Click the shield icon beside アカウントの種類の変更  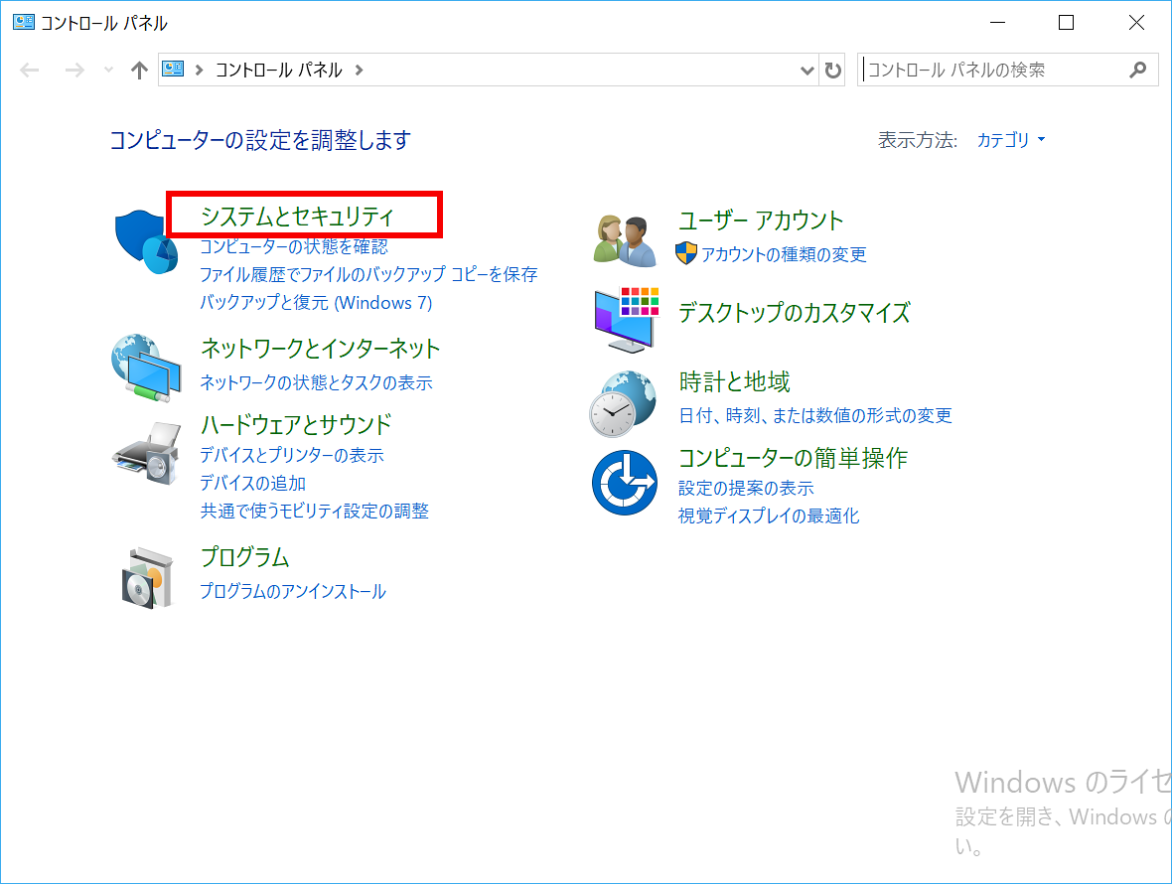[x=686, y=254]
